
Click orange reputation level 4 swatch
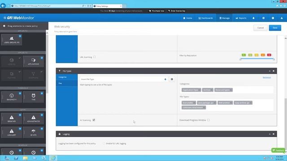click(x=263, y=55)
